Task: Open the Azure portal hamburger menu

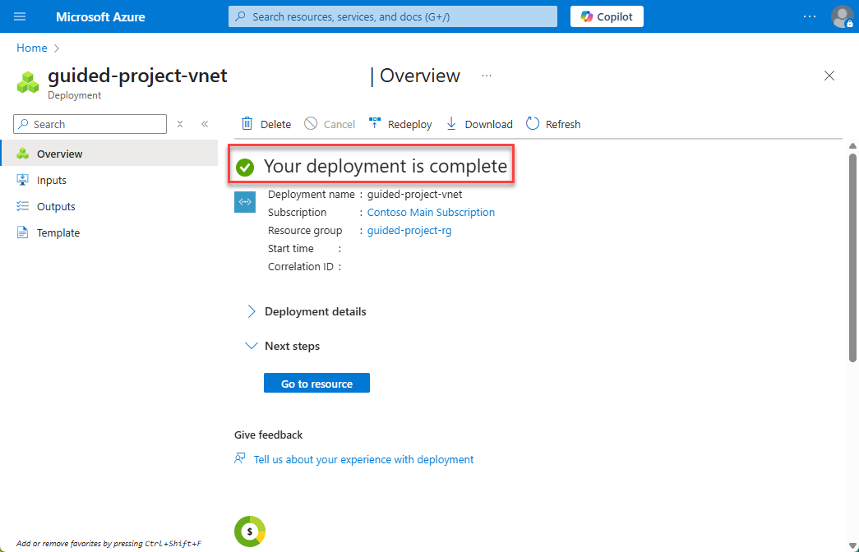Action: (20, 16)
